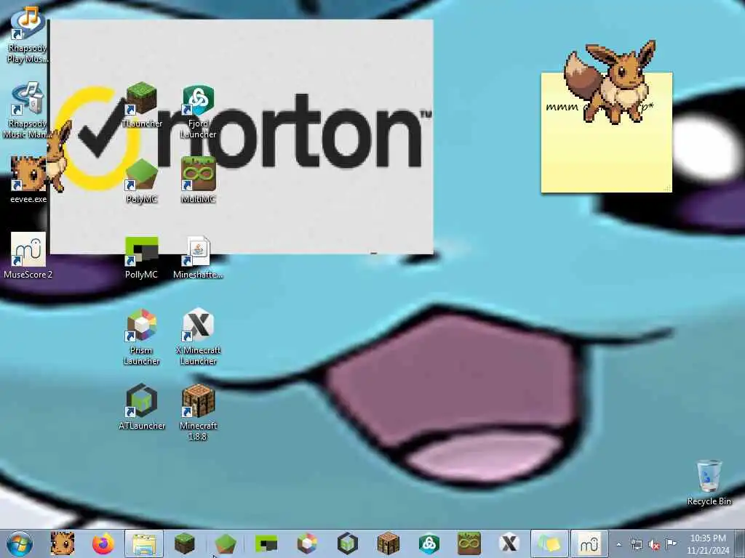Screen dimensions: 745x558
Task: Click the Fjord Launcher taskbar icon
Action: click(429, 543)
